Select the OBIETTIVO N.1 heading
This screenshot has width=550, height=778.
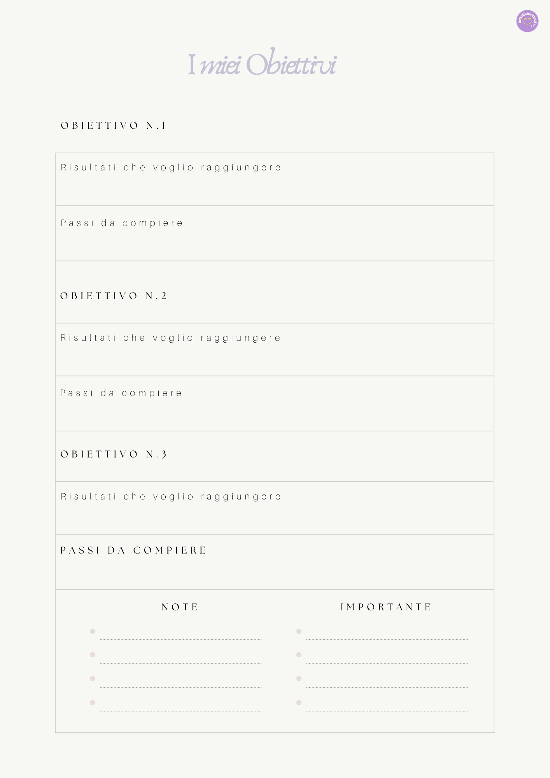(x=113, y=126)
